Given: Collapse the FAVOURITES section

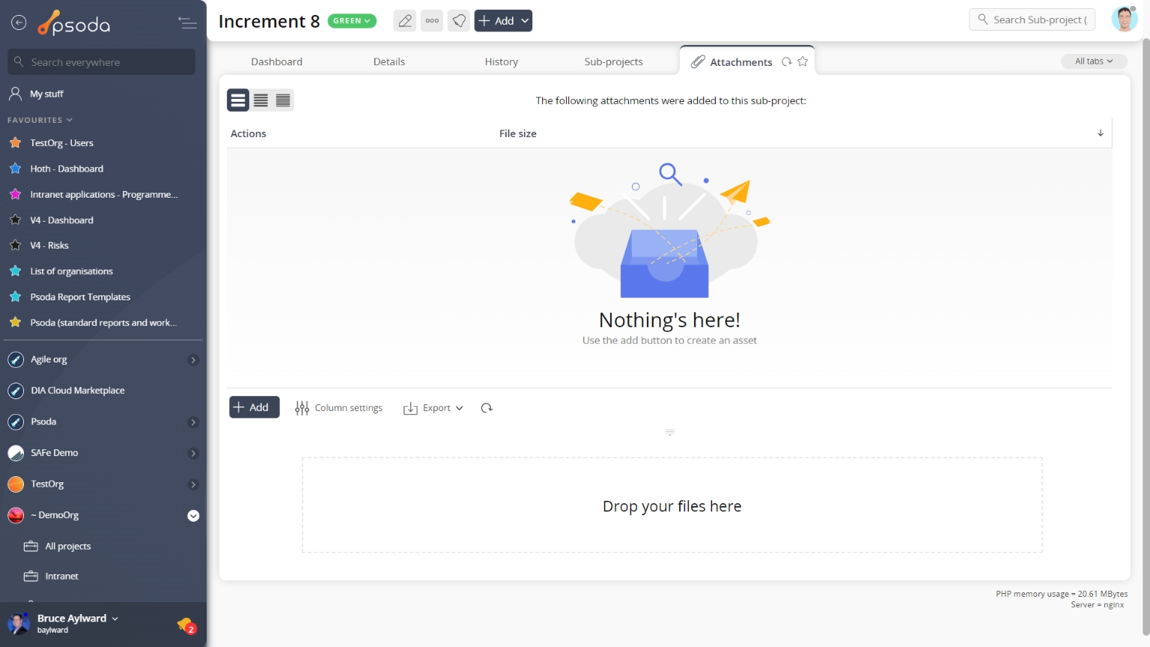Looking at the screenshot, I should click(x=40, y=120).
